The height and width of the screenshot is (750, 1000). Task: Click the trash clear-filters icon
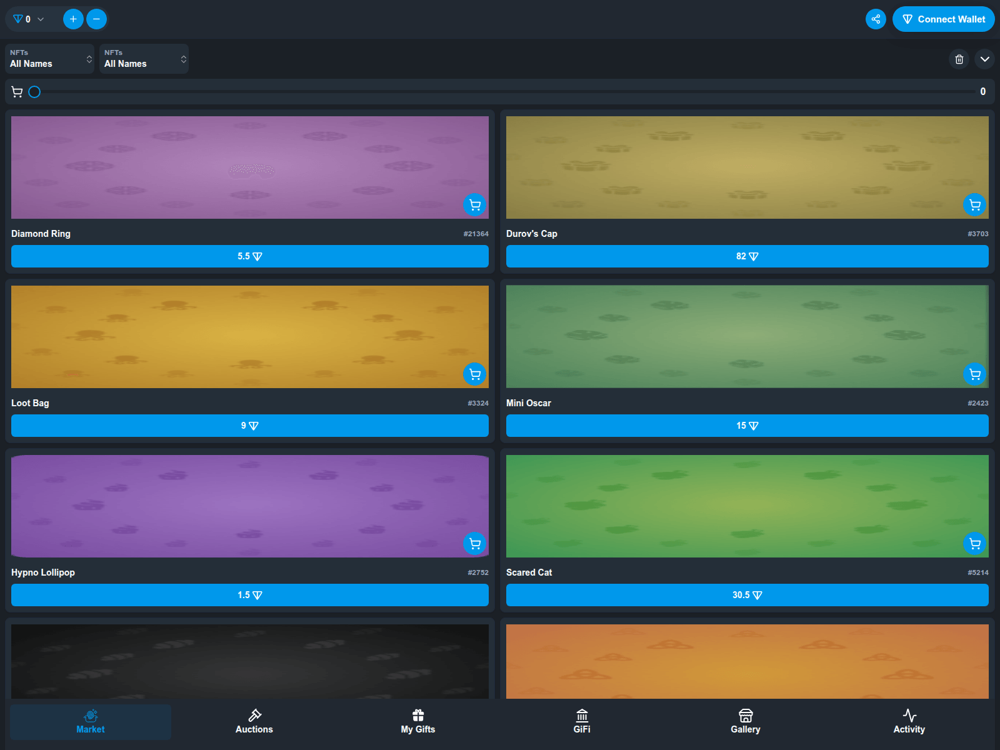959,59
